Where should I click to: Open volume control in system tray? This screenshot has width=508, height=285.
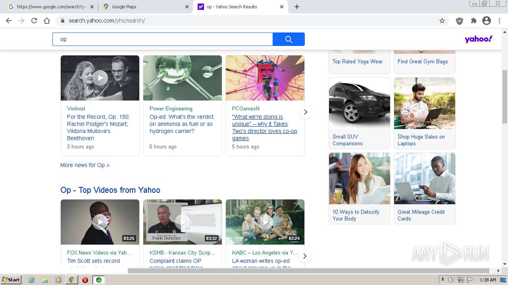click(x=451, y=280)
